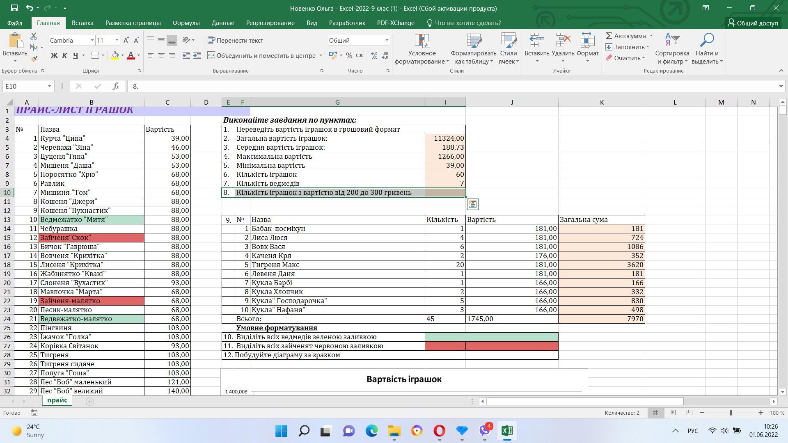This screenshot has width=788, height=443.
Task: Click the Format Painter brush icon
Action: click(x=34, y=59)
